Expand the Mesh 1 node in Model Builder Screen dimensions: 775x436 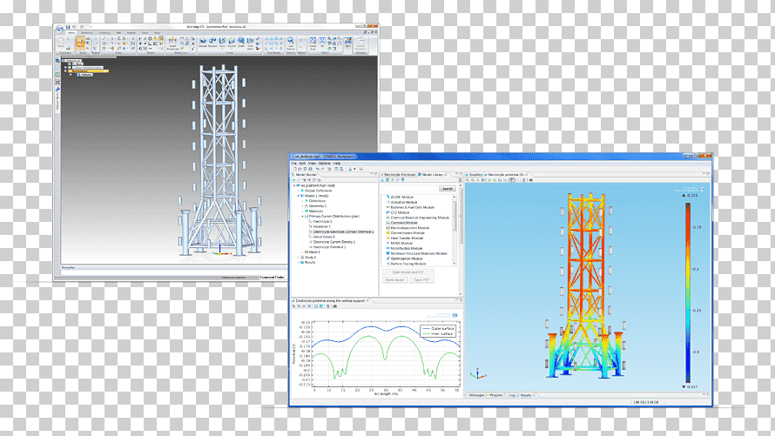pos(302,252)
